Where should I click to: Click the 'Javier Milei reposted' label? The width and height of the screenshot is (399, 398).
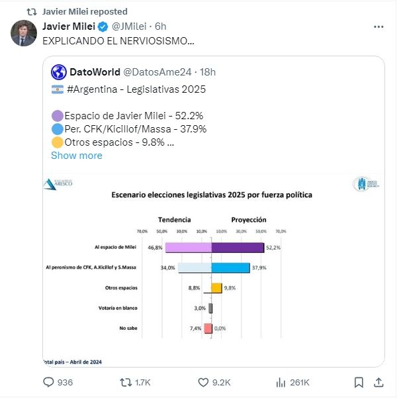85,11
